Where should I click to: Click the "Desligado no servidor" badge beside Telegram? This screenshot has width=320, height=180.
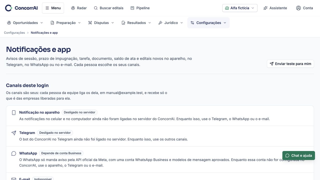coord(55,133)
